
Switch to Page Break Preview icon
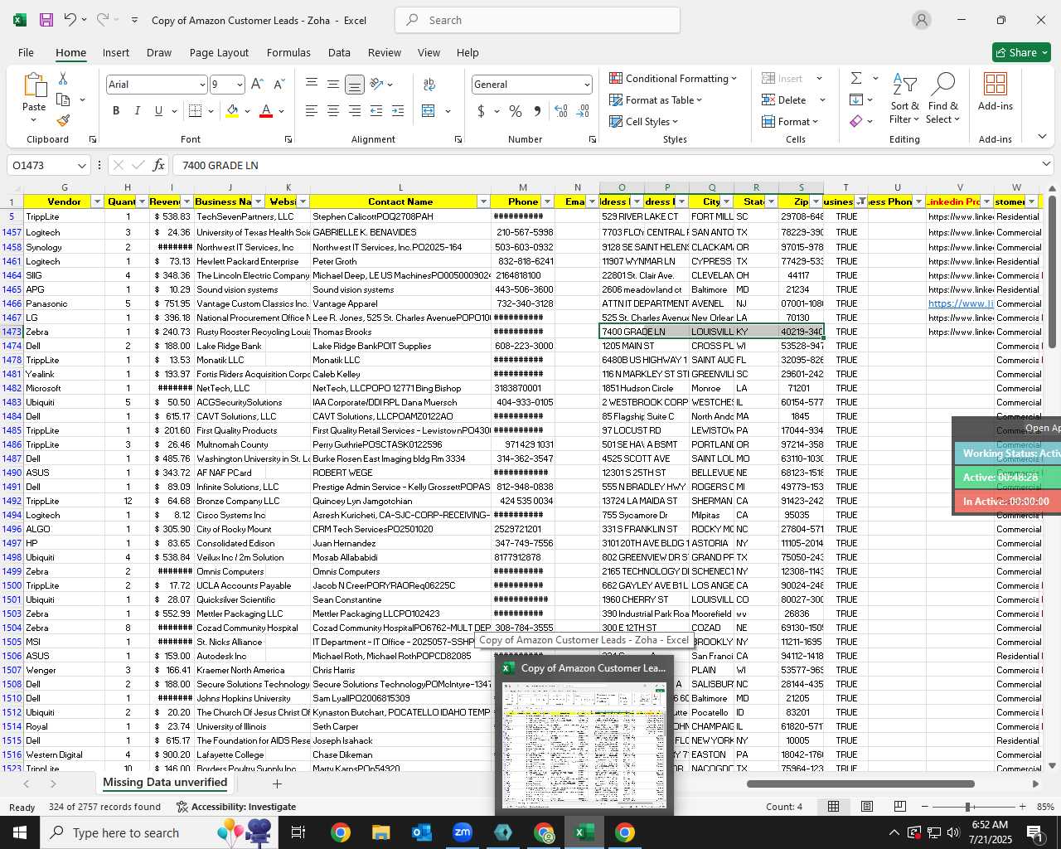coord(899,807)
